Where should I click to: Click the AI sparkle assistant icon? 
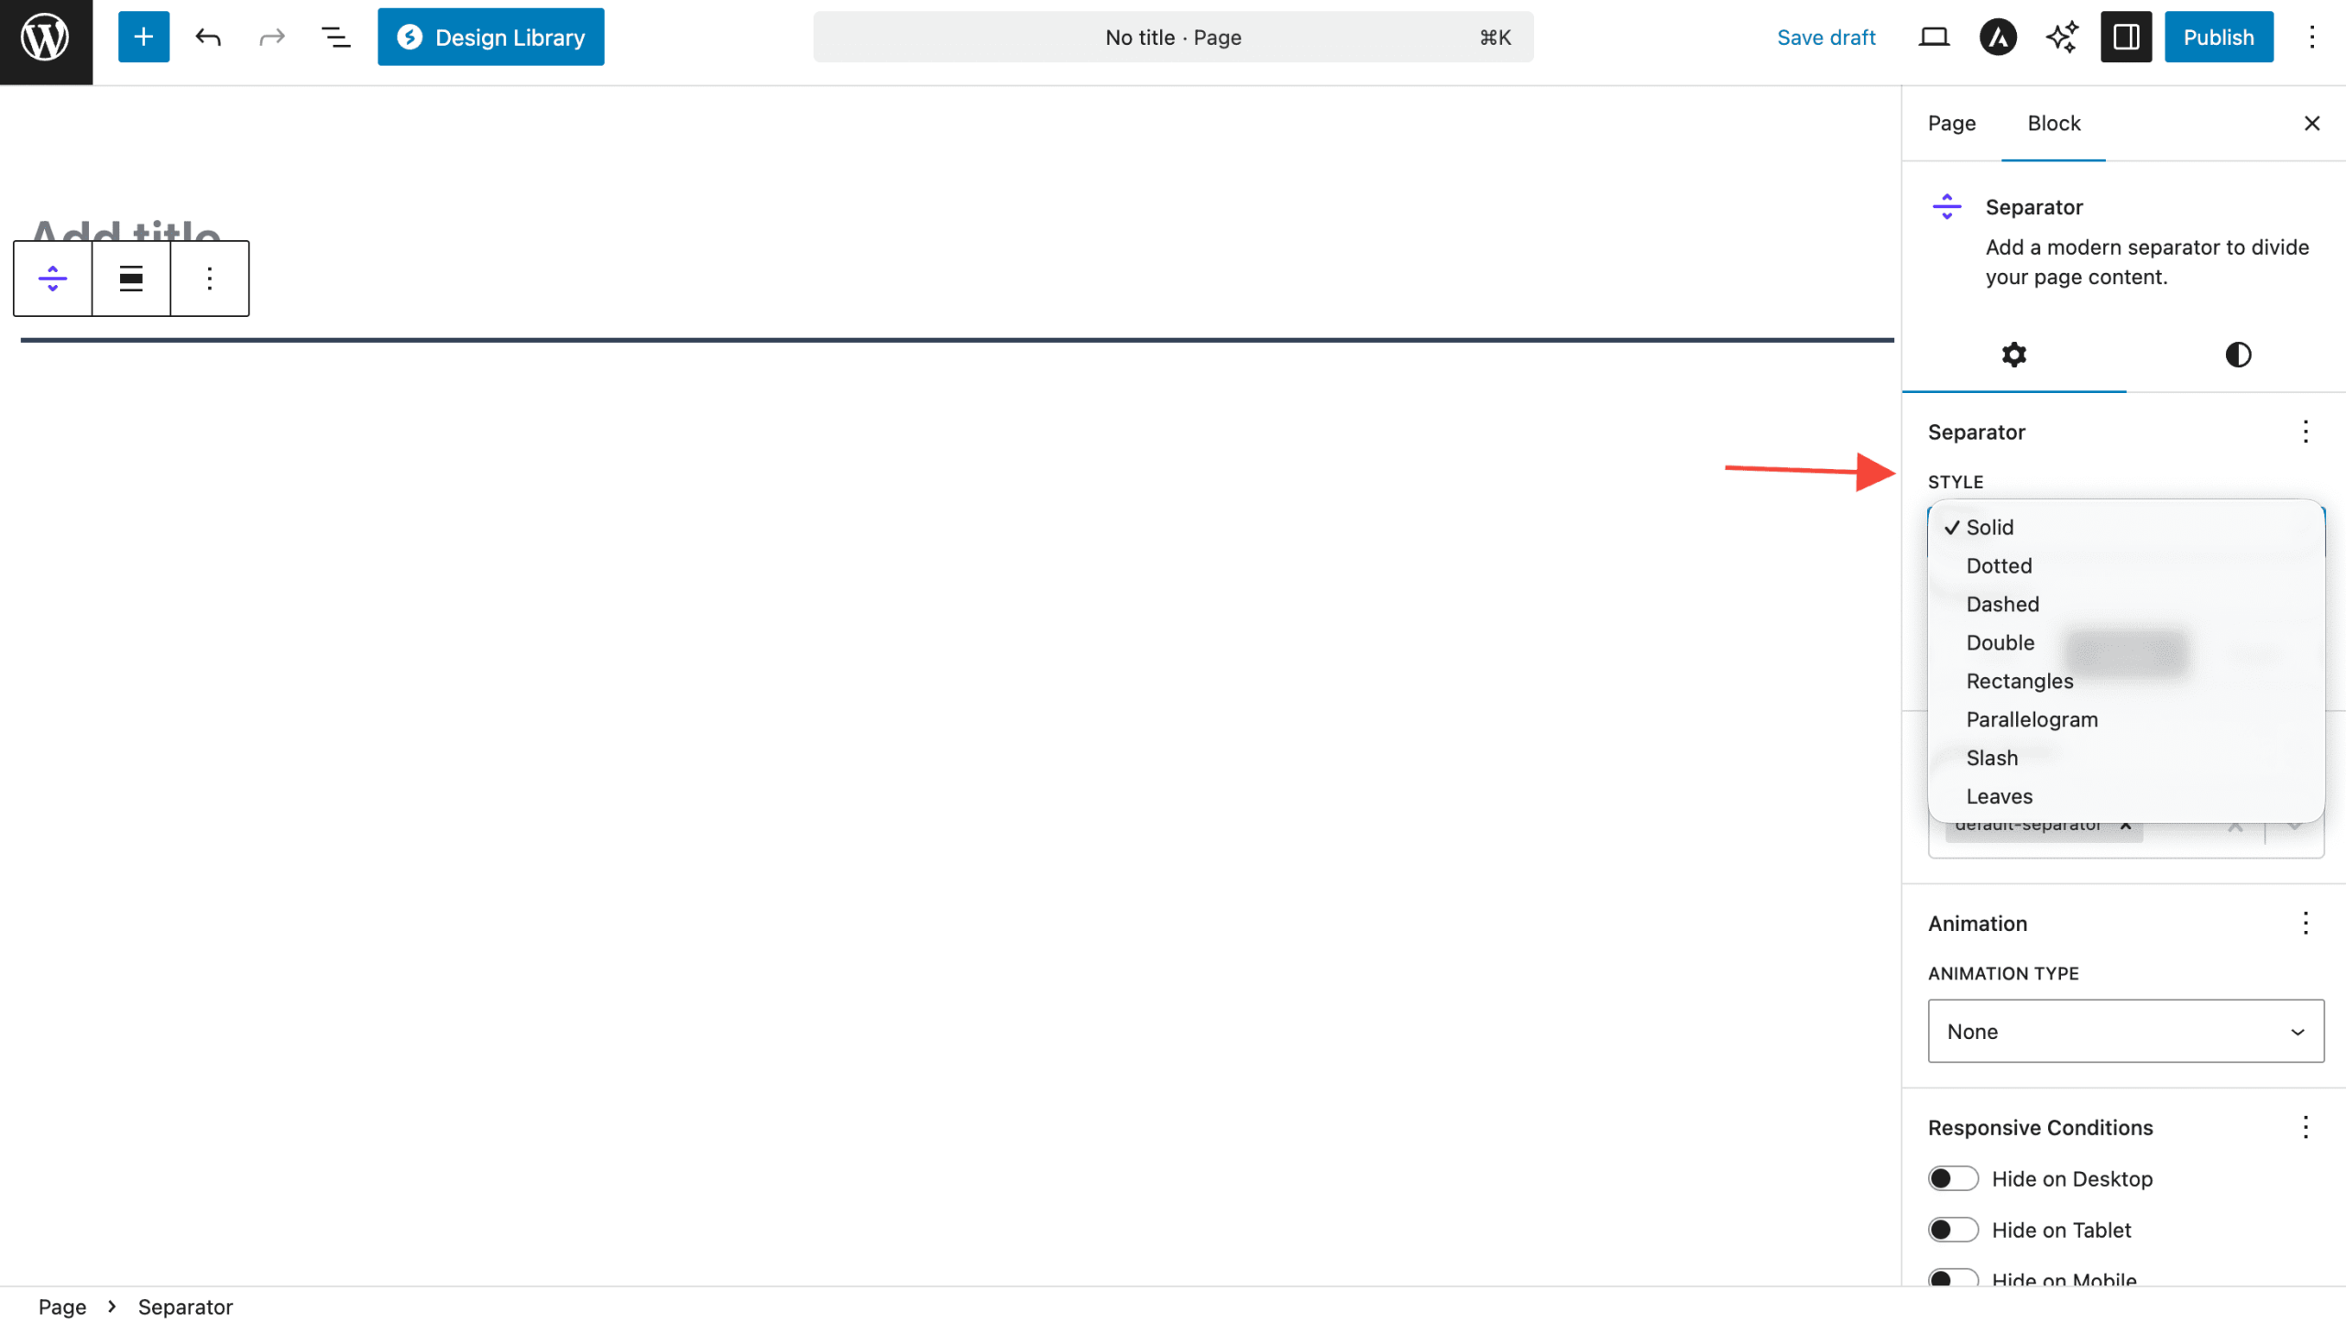click(x=2062, y=37)
